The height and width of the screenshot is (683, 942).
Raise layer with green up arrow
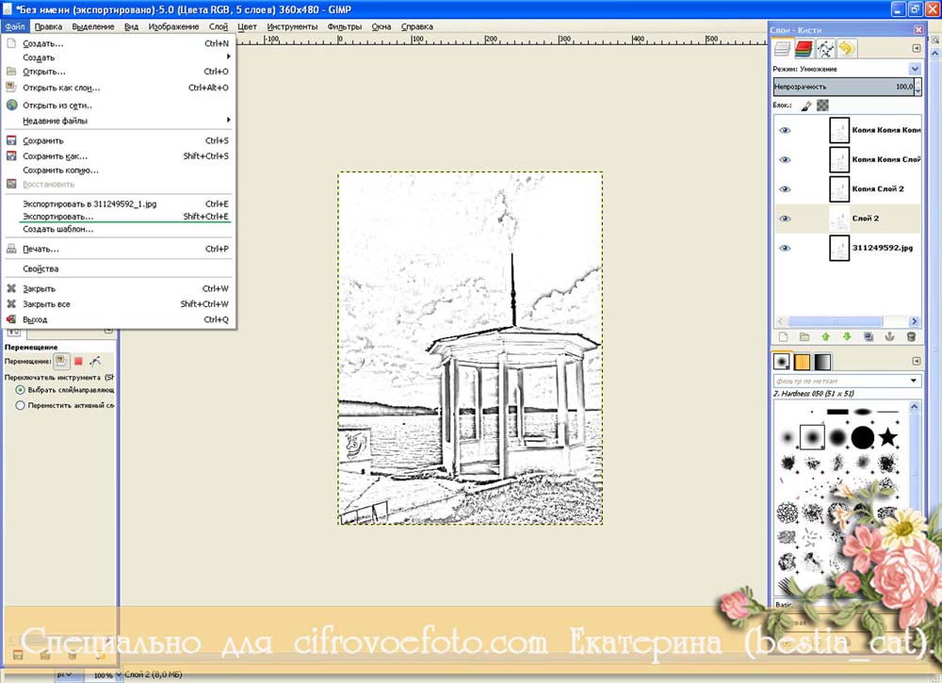pyautogui.click(x=826, y=336)
